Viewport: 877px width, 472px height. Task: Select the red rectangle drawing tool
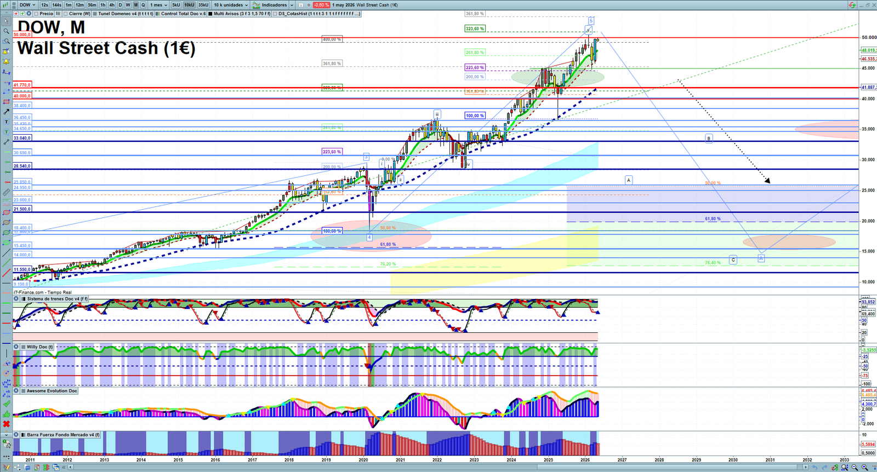point(7,101)
